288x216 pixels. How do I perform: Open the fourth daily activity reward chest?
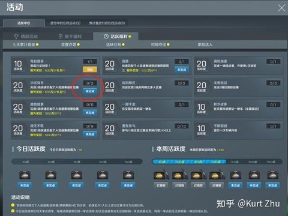pyautogui.click(x=103, y=175)
